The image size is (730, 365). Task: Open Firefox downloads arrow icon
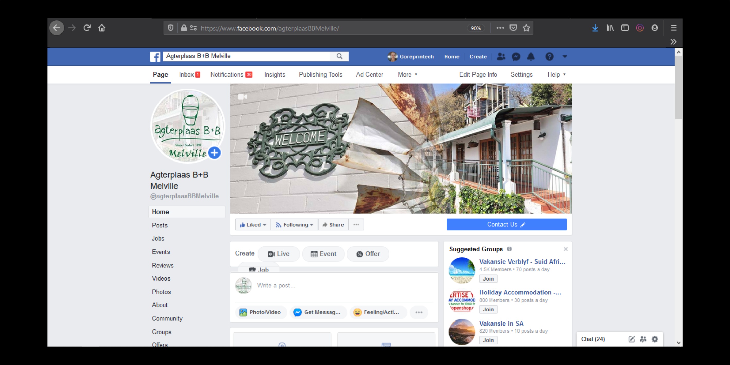[x=595, y=28]
